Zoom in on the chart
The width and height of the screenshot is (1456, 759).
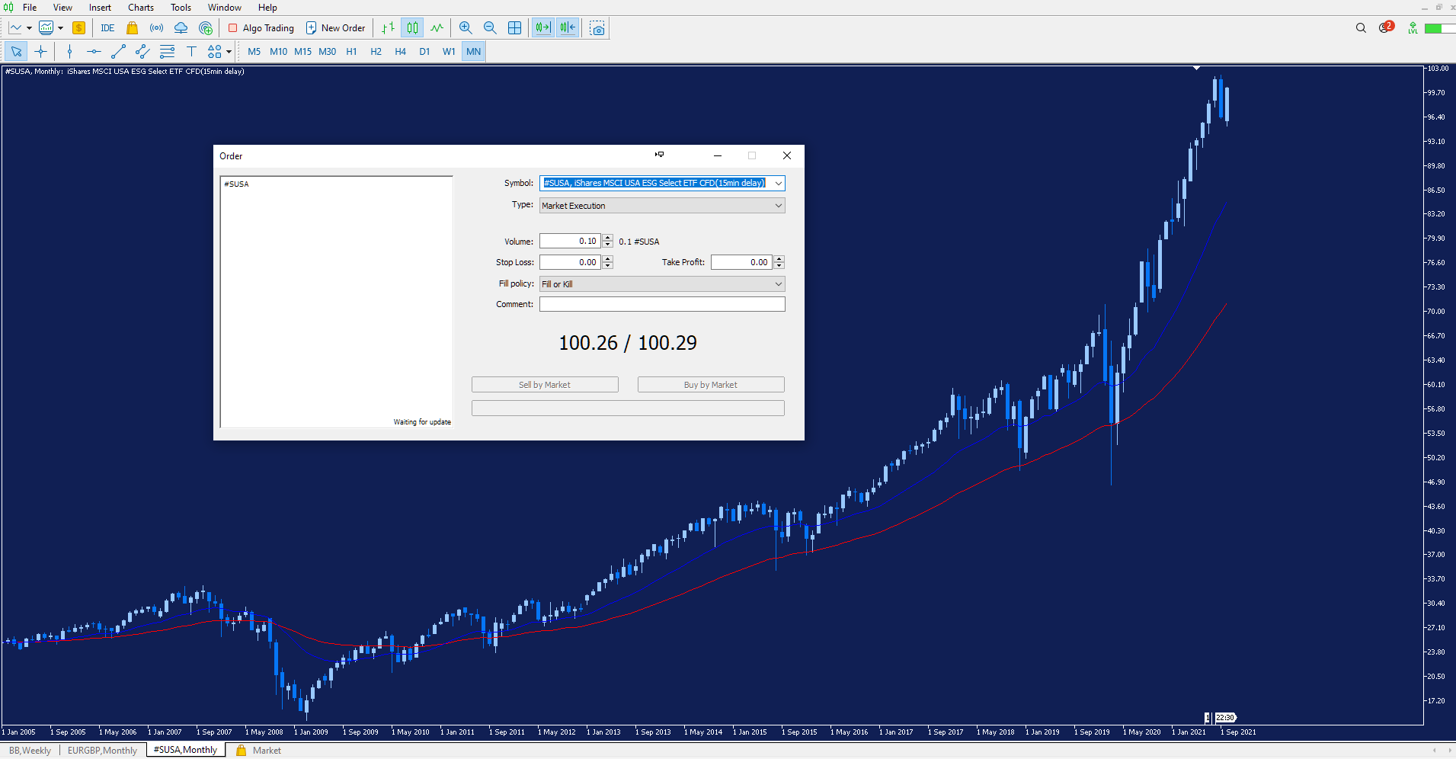[x=466, y=28]
